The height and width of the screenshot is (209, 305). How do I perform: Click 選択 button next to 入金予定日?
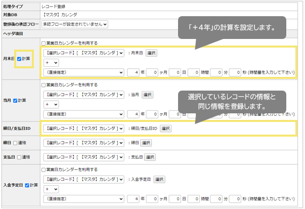click(x=159, y=179)
